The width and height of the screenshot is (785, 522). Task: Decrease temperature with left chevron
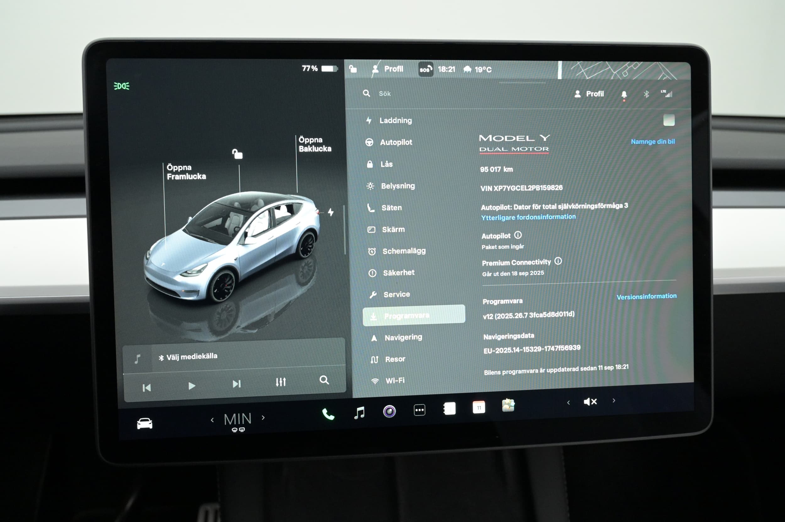click(x=212, y=420)
